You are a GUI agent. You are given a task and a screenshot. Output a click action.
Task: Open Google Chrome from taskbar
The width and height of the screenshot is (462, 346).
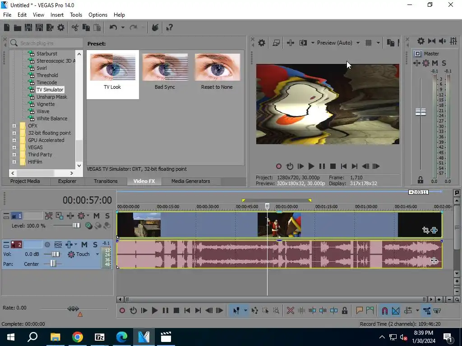(78, 337)
